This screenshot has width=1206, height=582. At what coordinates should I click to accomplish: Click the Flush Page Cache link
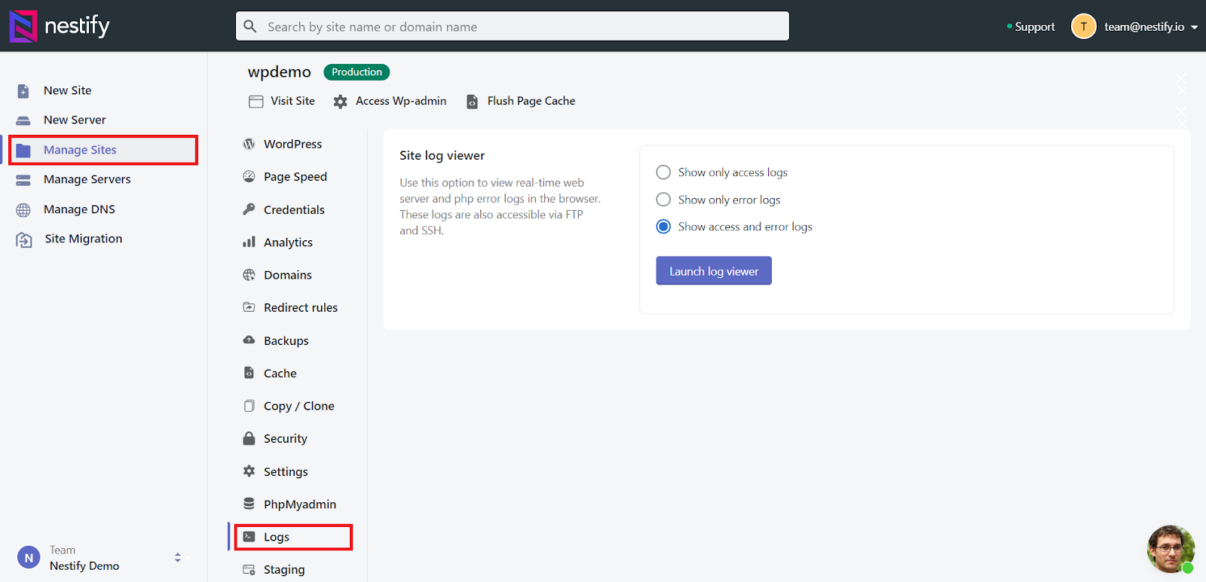pos(531,101)
